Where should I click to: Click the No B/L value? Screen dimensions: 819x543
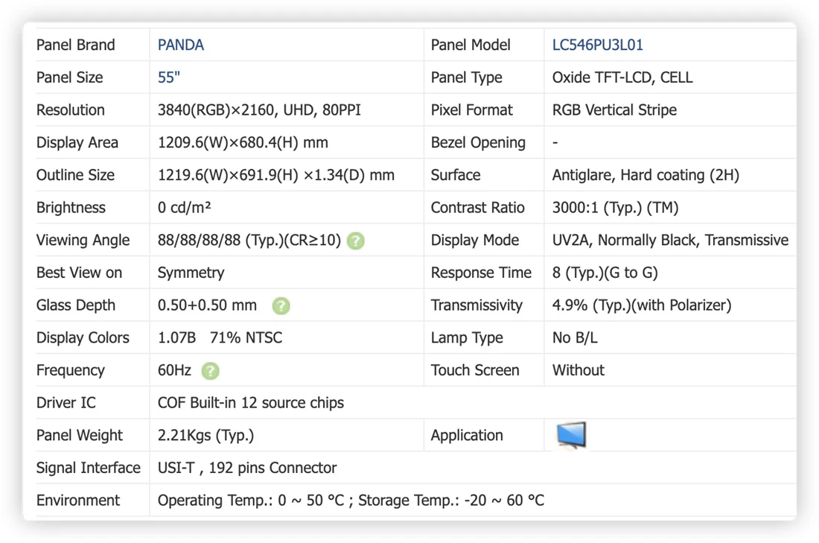coord(575,337)
